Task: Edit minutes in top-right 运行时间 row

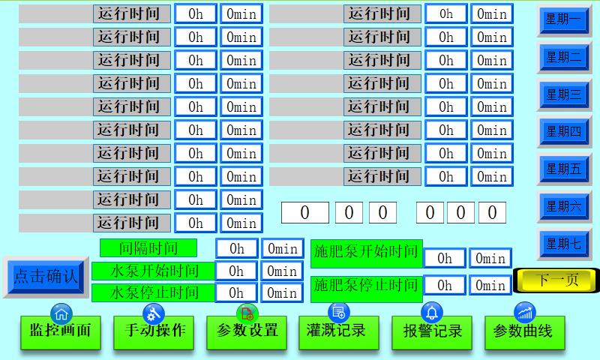Action: click(492, 13)
